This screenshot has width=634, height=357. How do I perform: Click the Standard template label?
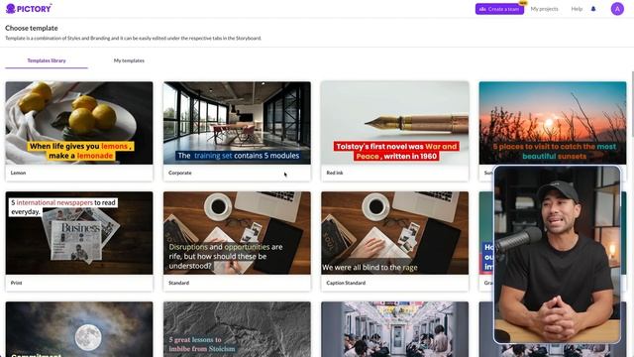[178, 283]
